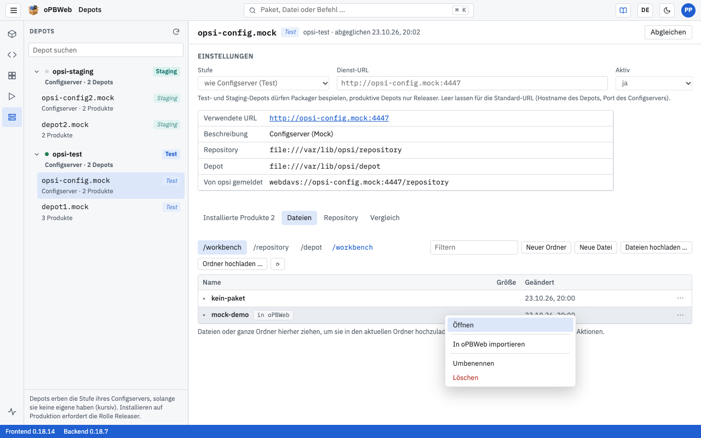This screenshot has width=701, height=438.
Task: Select depot1.mock in the depots list
Action: click(x=111, y=212)
